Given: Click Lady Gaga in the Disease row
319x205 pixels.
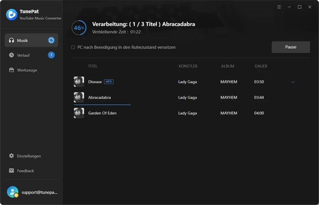Looking at the screenshot, I should coord(188,82).
